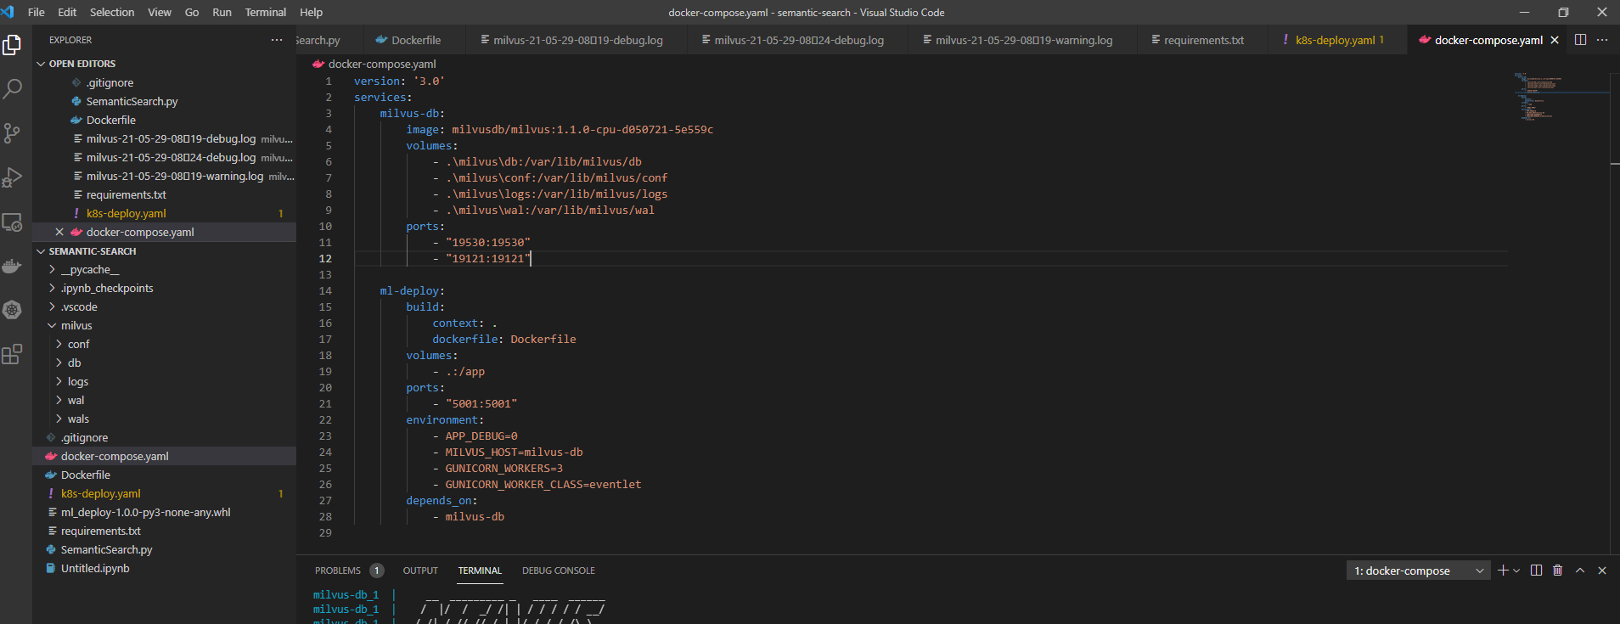Click the editor vertical scrollbar
Image resolution: width=1620 pixels, height=624 pixels.
[x=1615, y=312]
